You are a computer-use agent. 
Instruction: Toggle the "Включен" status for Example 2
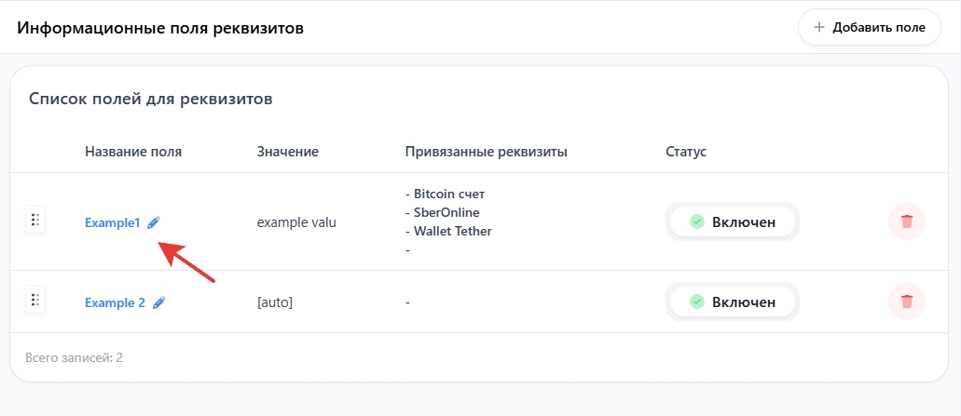pyautogui.click(x=732, y=302)
